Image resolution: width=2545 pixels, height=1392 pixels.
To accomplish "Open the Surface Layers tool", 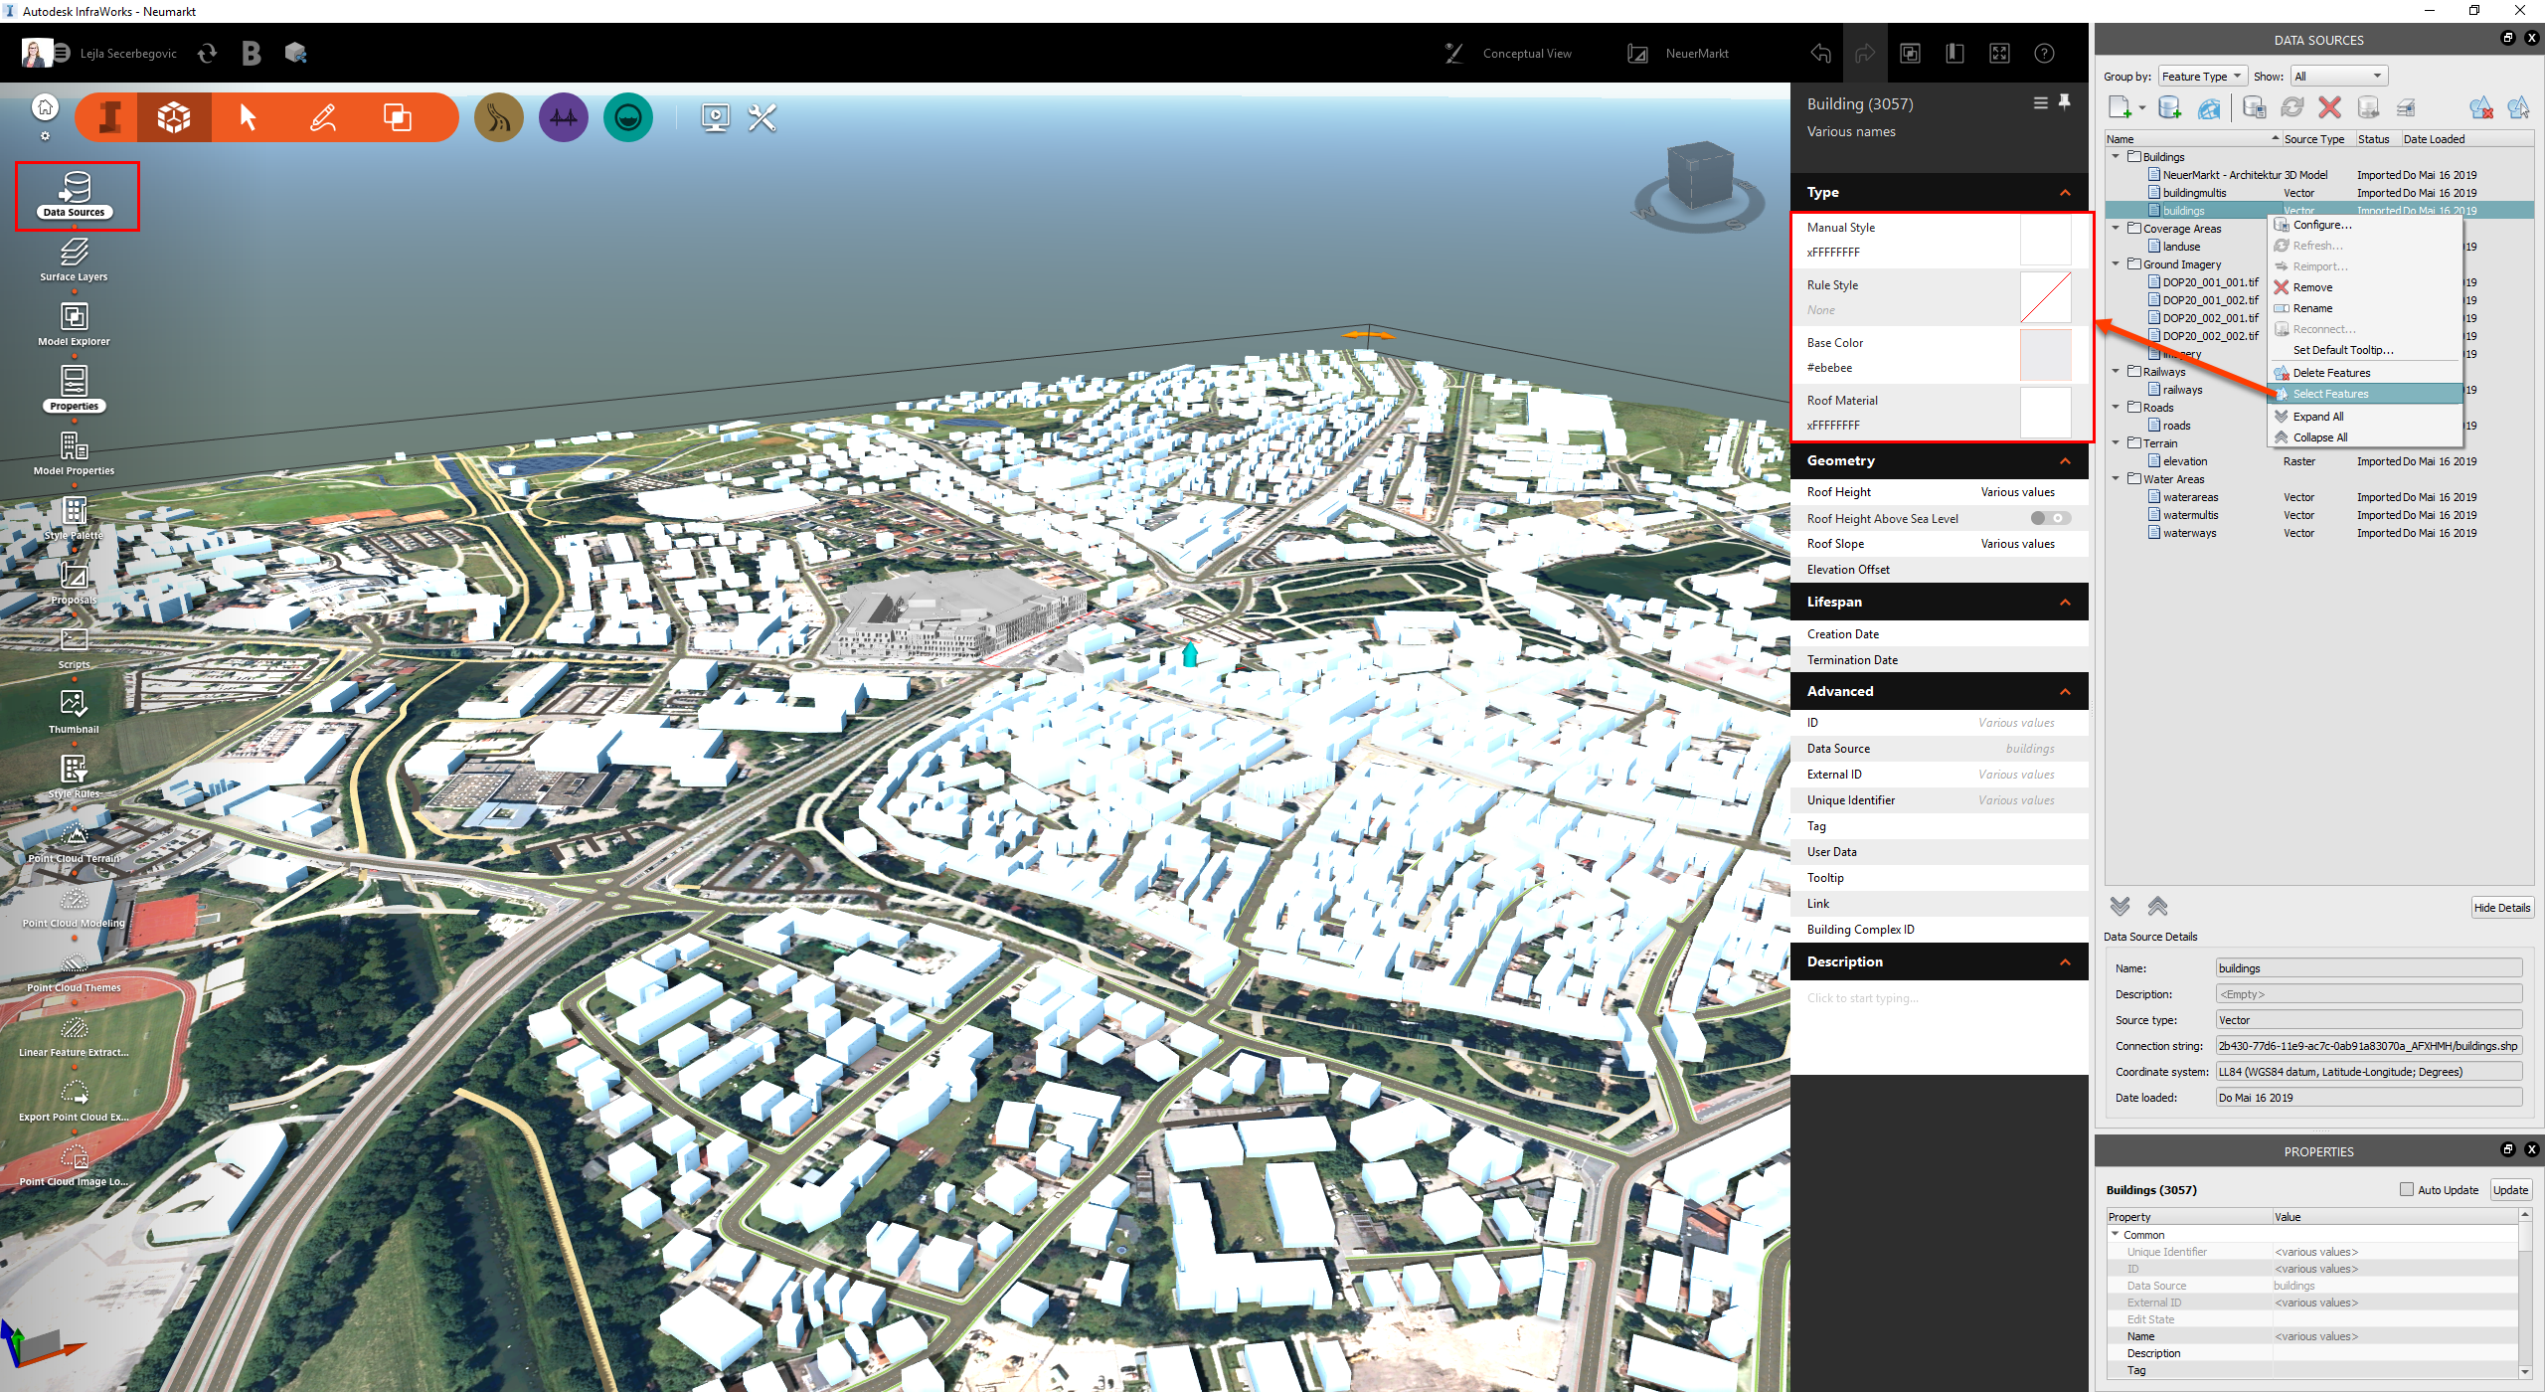I will (75, 253).
